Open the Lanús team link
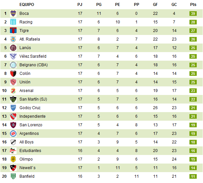This screenshot has width=203, height=183. tap(25, 48)
